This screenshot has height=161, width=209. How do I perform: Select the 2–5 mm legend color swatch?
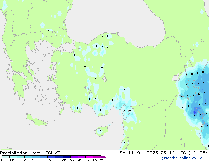[x=28, y=157]
